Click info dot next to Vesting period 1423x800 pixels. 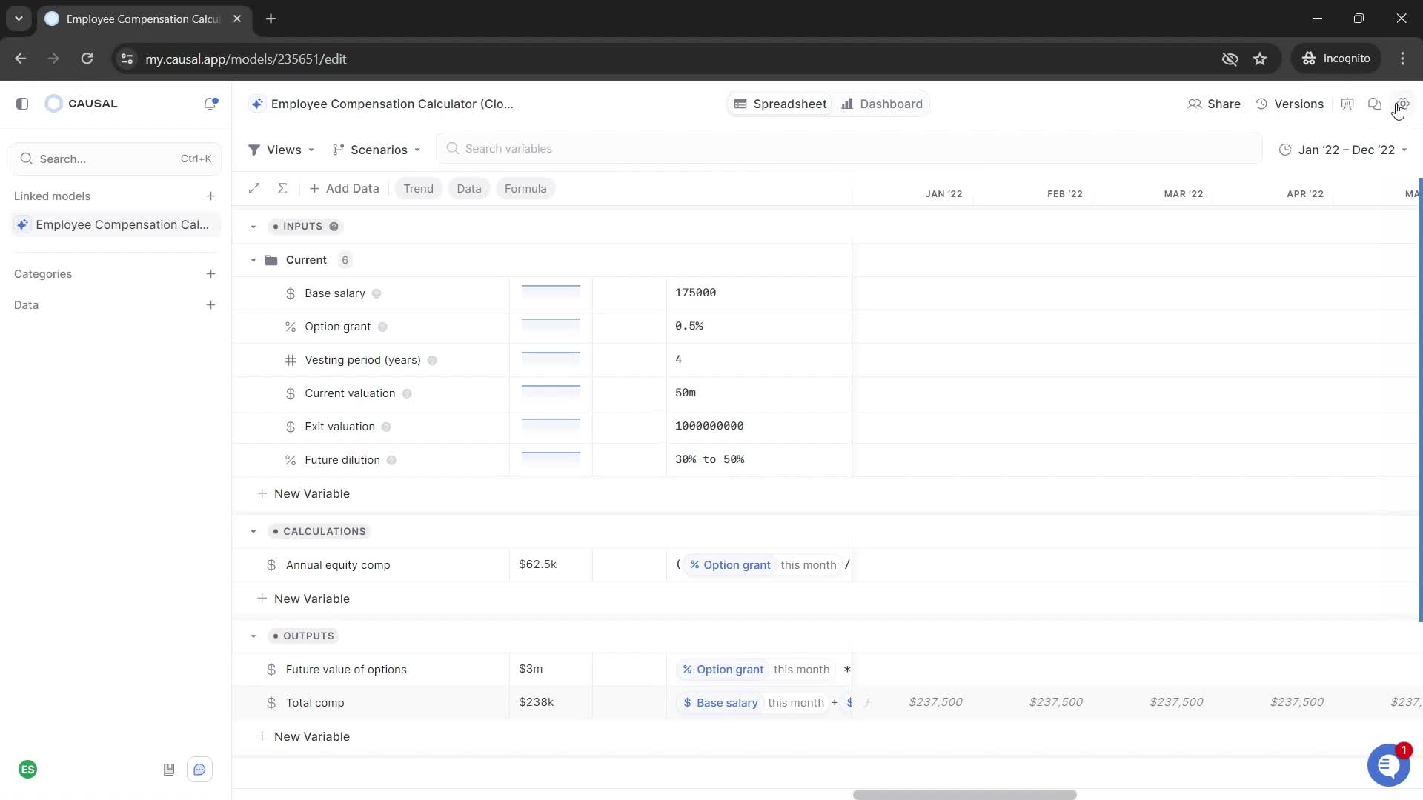pos(432,360)
